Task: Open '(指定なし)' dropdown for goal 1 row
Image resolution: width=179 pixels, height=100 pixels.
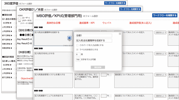Action: pyautogui.click(x=160, y=33)
